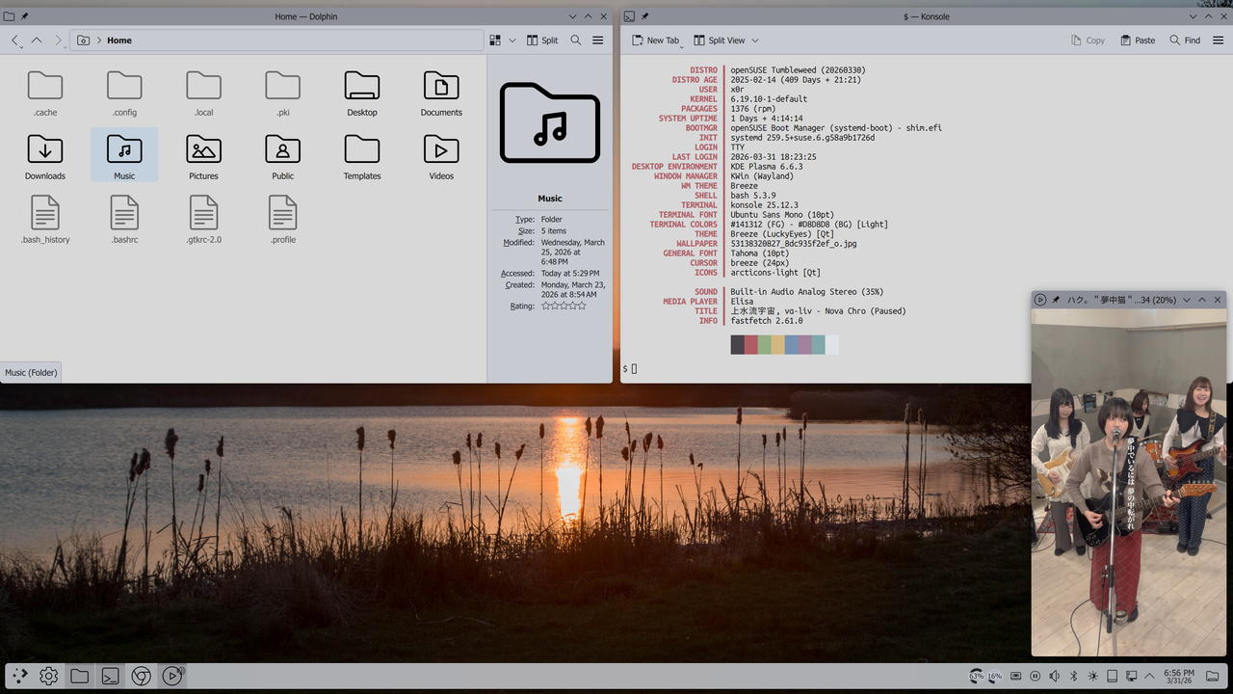Click the folder icon in Dolphin location bar
This screenshot has height=694, width=1233.
(x=83, y=40)
